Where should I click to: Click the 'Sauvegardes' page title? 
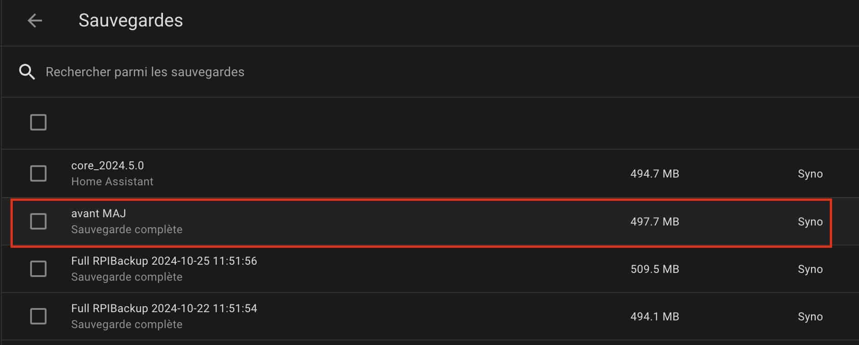[x=131, y=21]
